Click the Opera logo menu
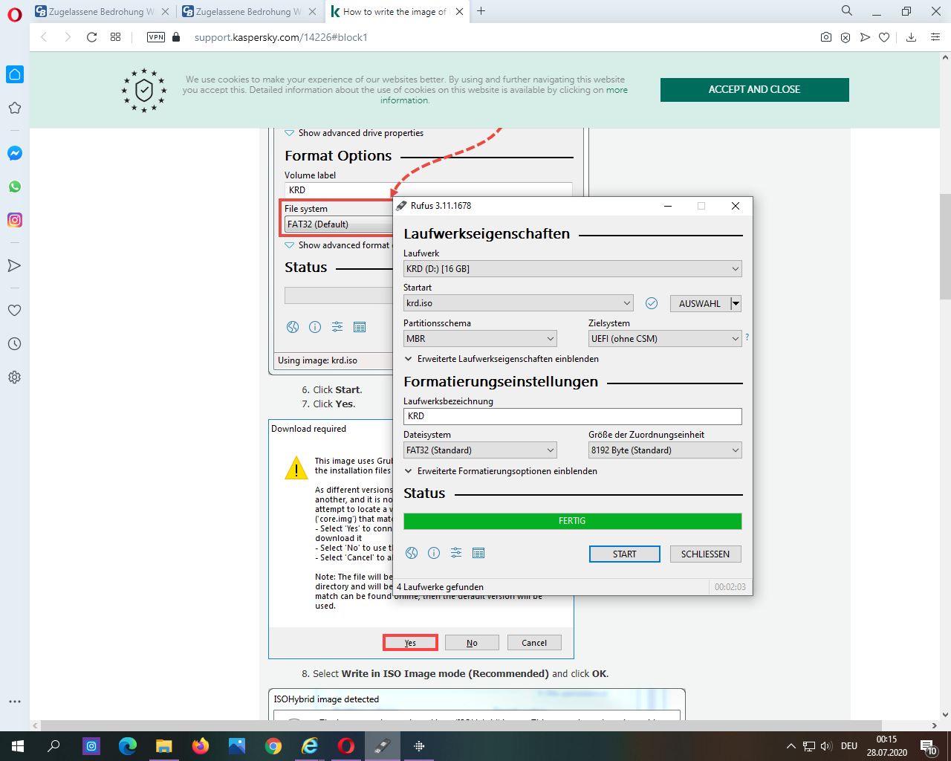Viewport: 951px width, 761px height. pyautogui.click(x=15, y=14)
